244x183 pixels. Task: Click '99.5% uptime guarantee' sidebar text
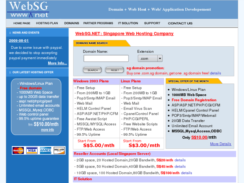click(x=39, y=119)
